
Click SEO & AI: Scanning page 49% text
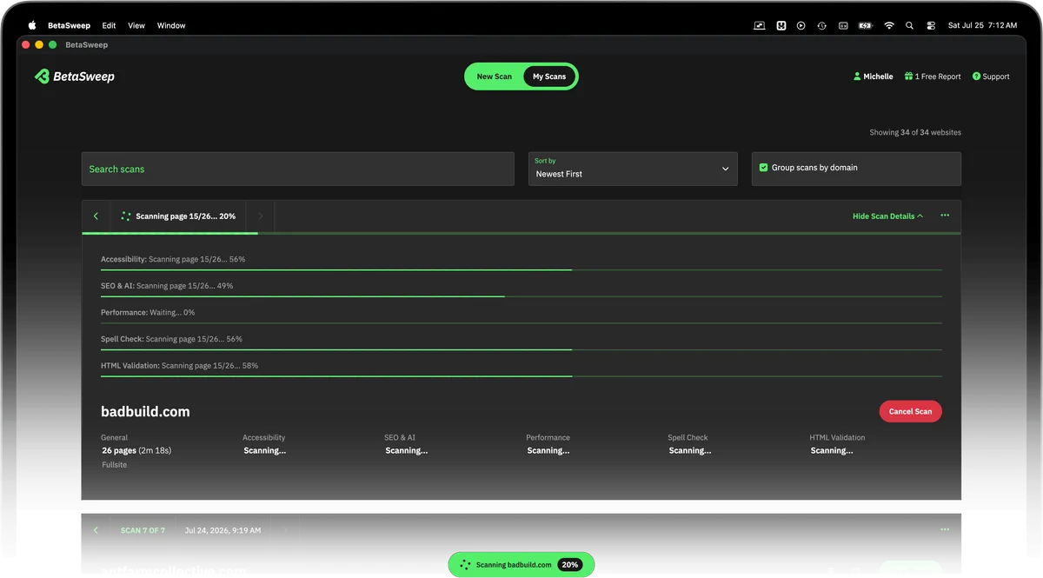[x=167, y=286]
